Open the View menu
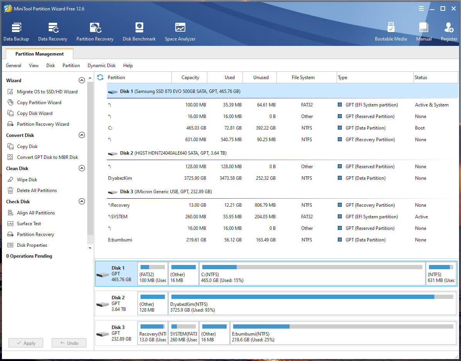461x361 pixels. pos(34,66)
